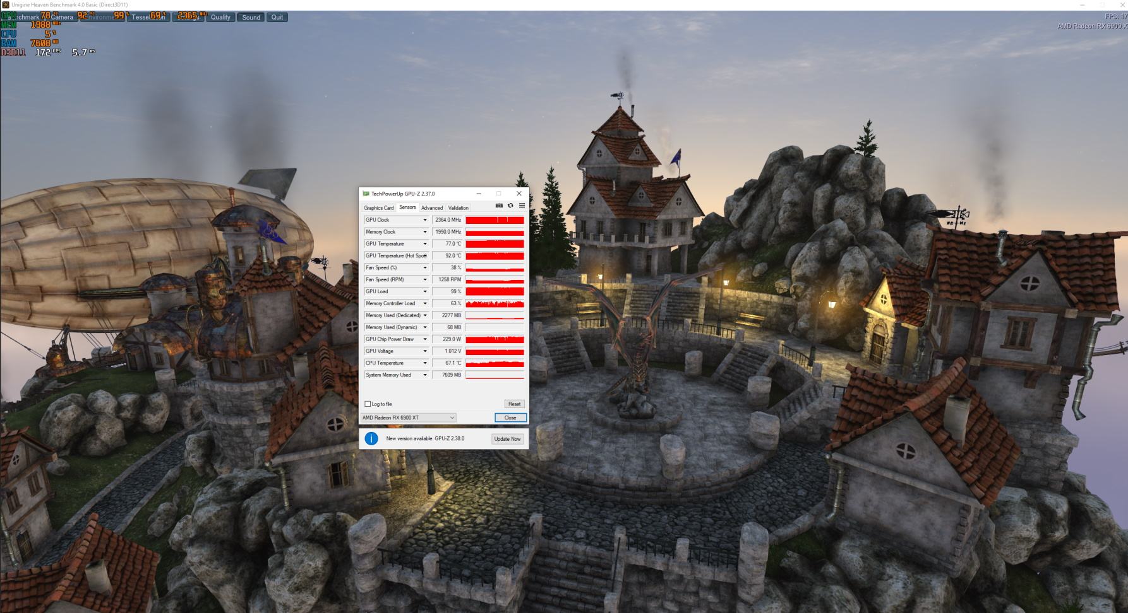Click the Memory Controller Load graph
1128x613 pixels.
click(495, 303)
